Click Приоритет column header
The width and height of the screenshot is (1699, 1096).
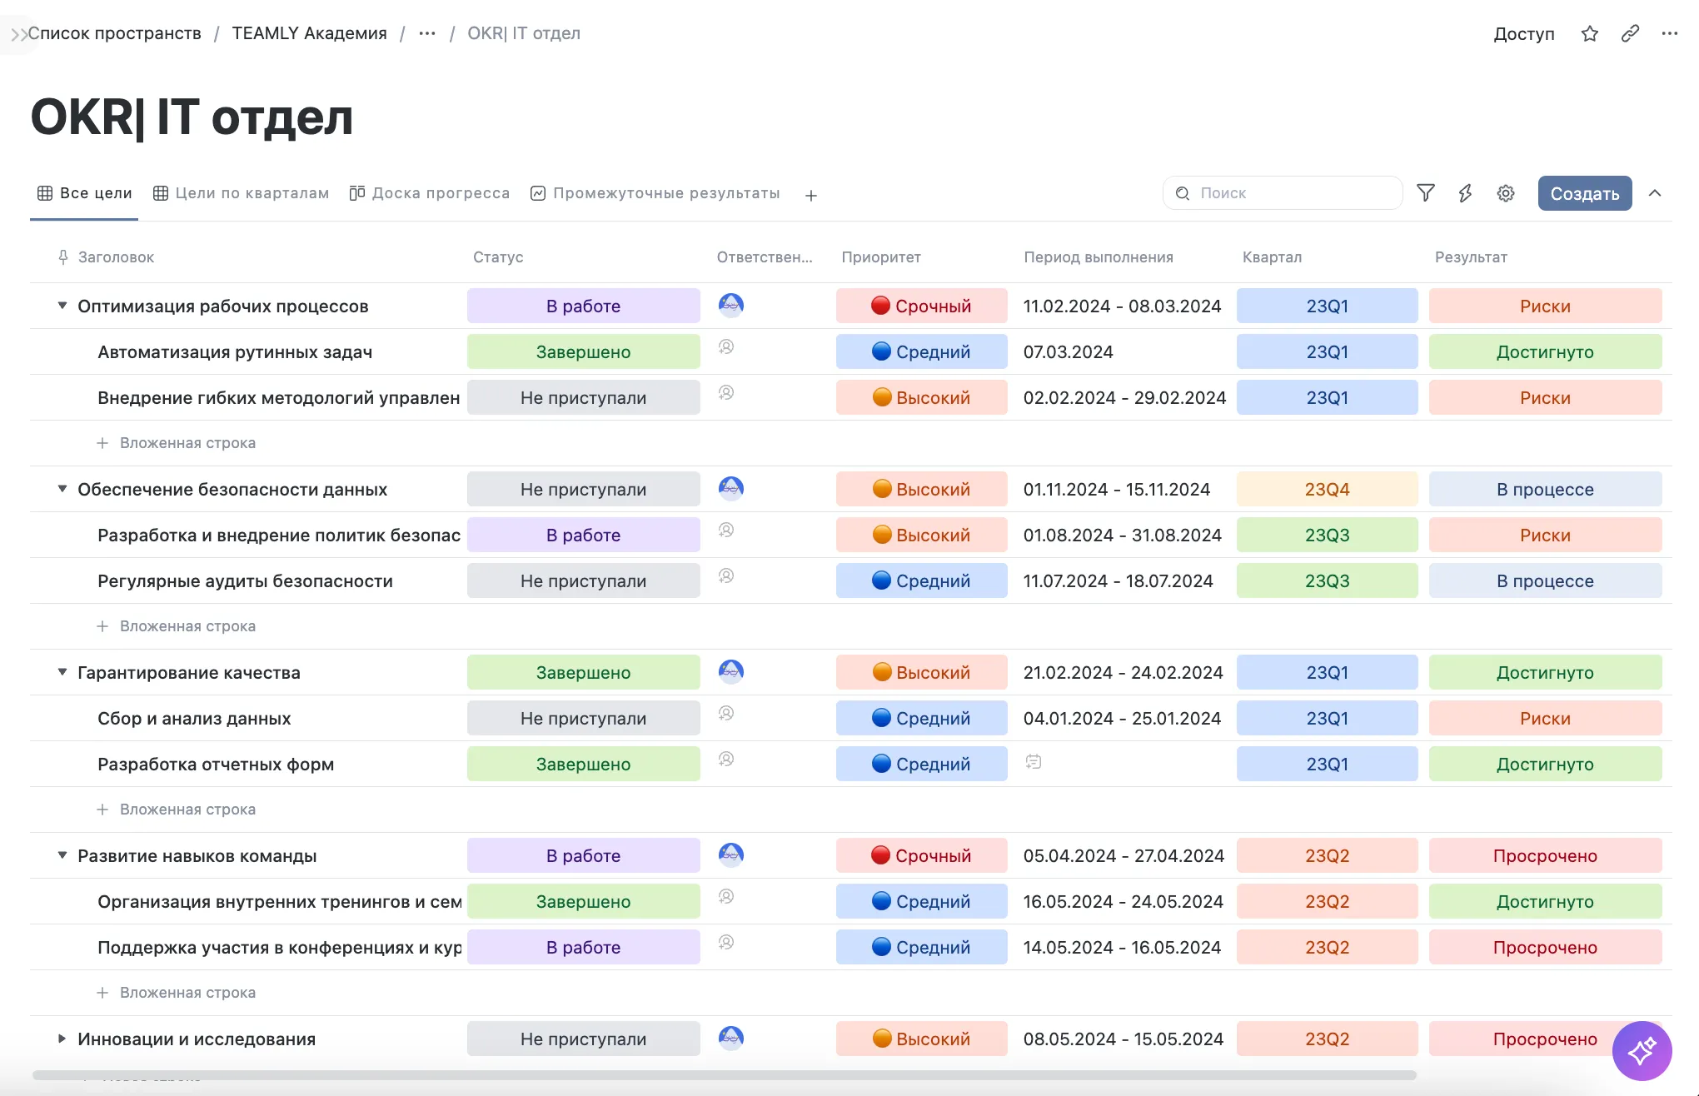[x=881, y=257]
